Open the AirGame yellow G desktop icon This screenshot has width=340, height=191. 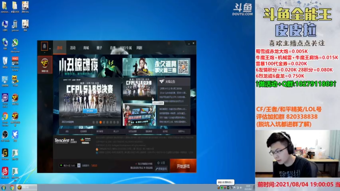pyautogui.click(x=5, y=154)
